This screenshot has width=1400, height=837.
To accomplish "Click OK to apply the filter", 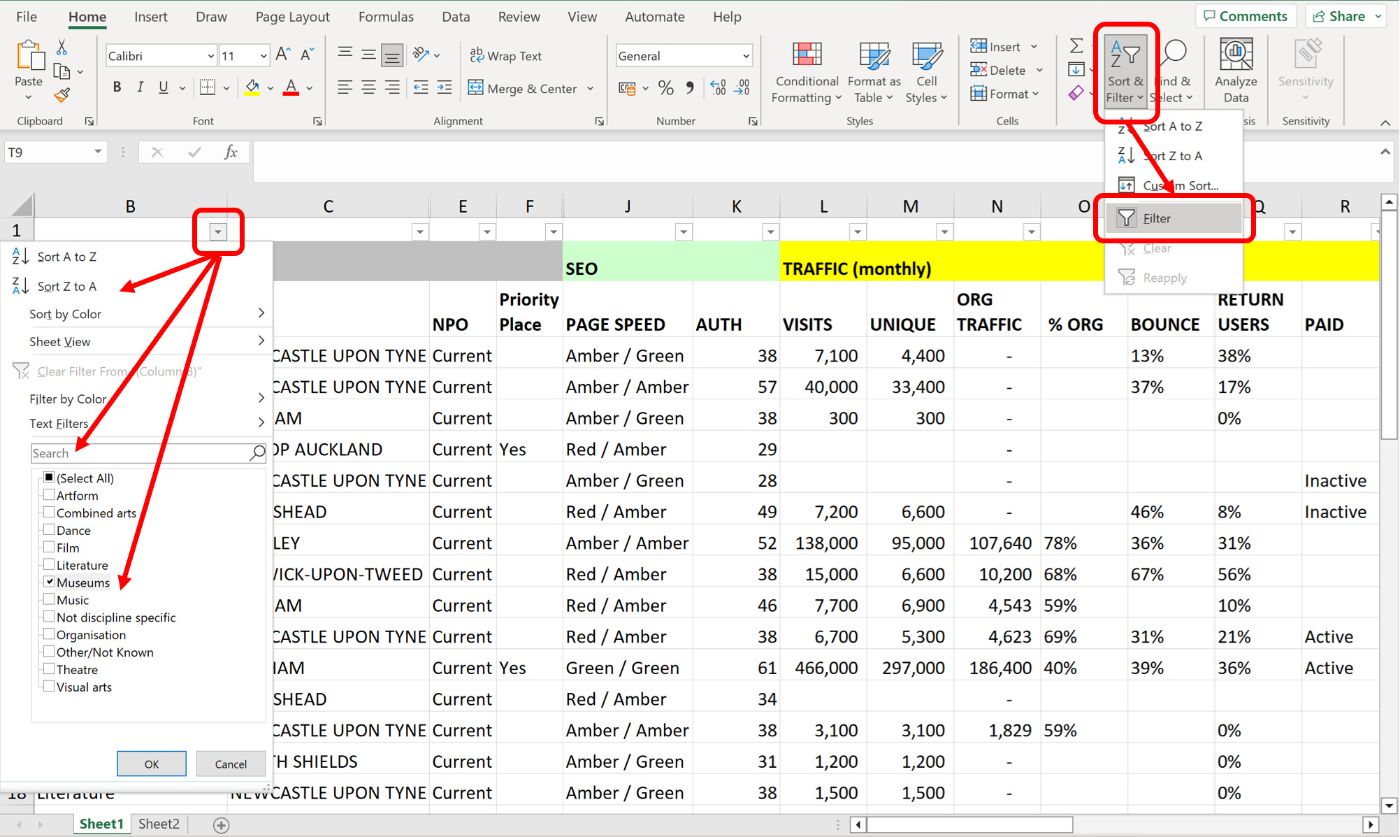I will click(151, 763).
